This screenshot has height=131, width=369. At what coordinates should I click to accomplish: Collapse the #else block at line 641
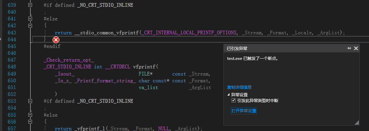coord(30,19)
